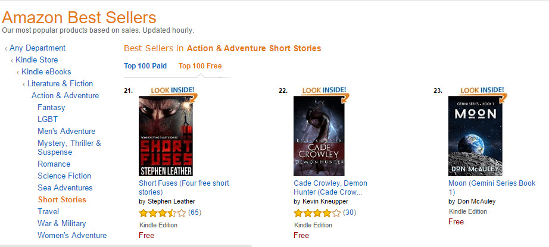Select the Top 100 Free tab
This screenshot has width=549, height=247.
click(200, 66)
